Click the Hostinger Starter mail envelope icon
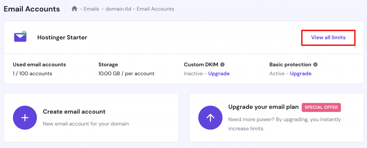 [x=20, y=37]
